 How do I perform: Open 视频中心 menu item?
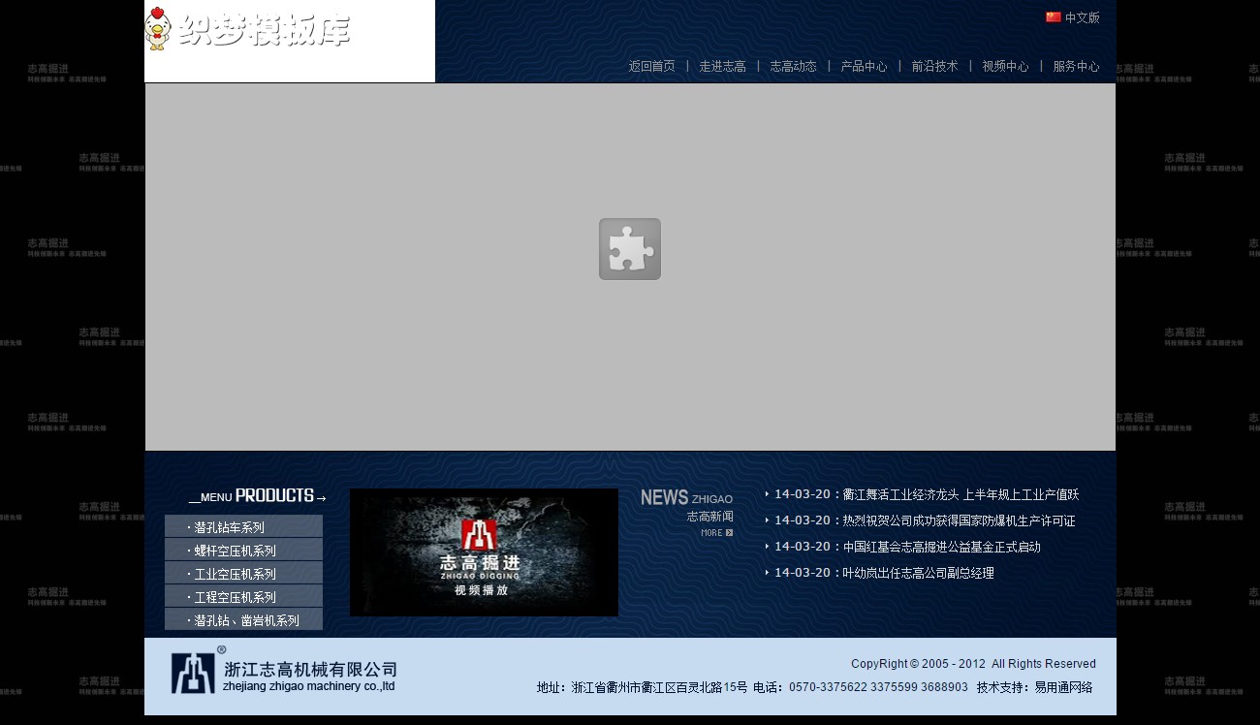[x=1005, y=67]
